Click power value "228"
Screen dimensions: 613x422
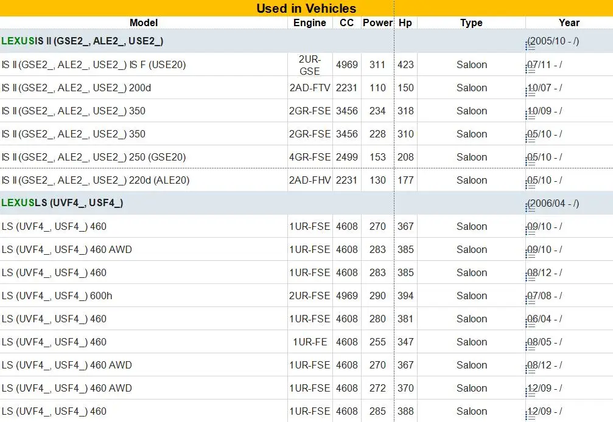377,134
